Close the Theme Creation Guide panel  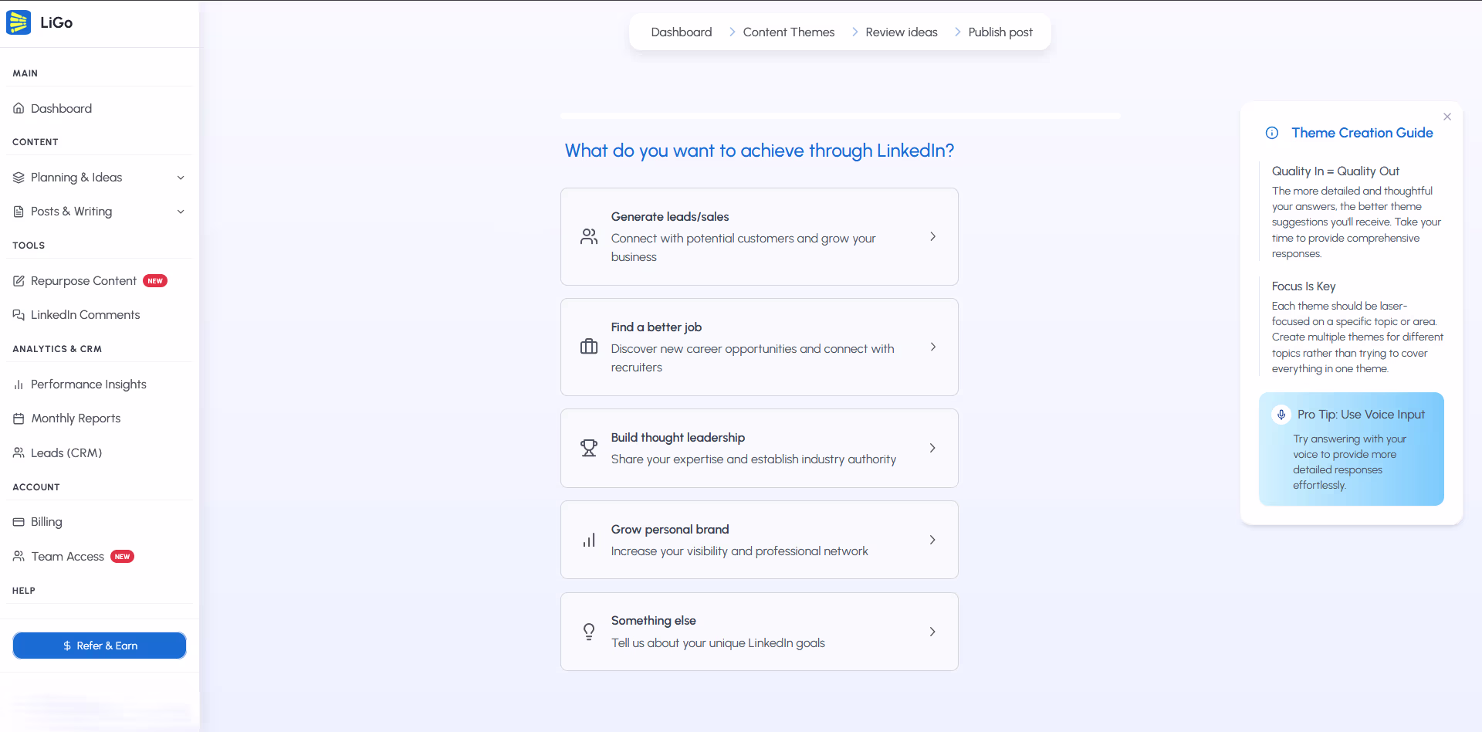click(x=1447, y=117)
